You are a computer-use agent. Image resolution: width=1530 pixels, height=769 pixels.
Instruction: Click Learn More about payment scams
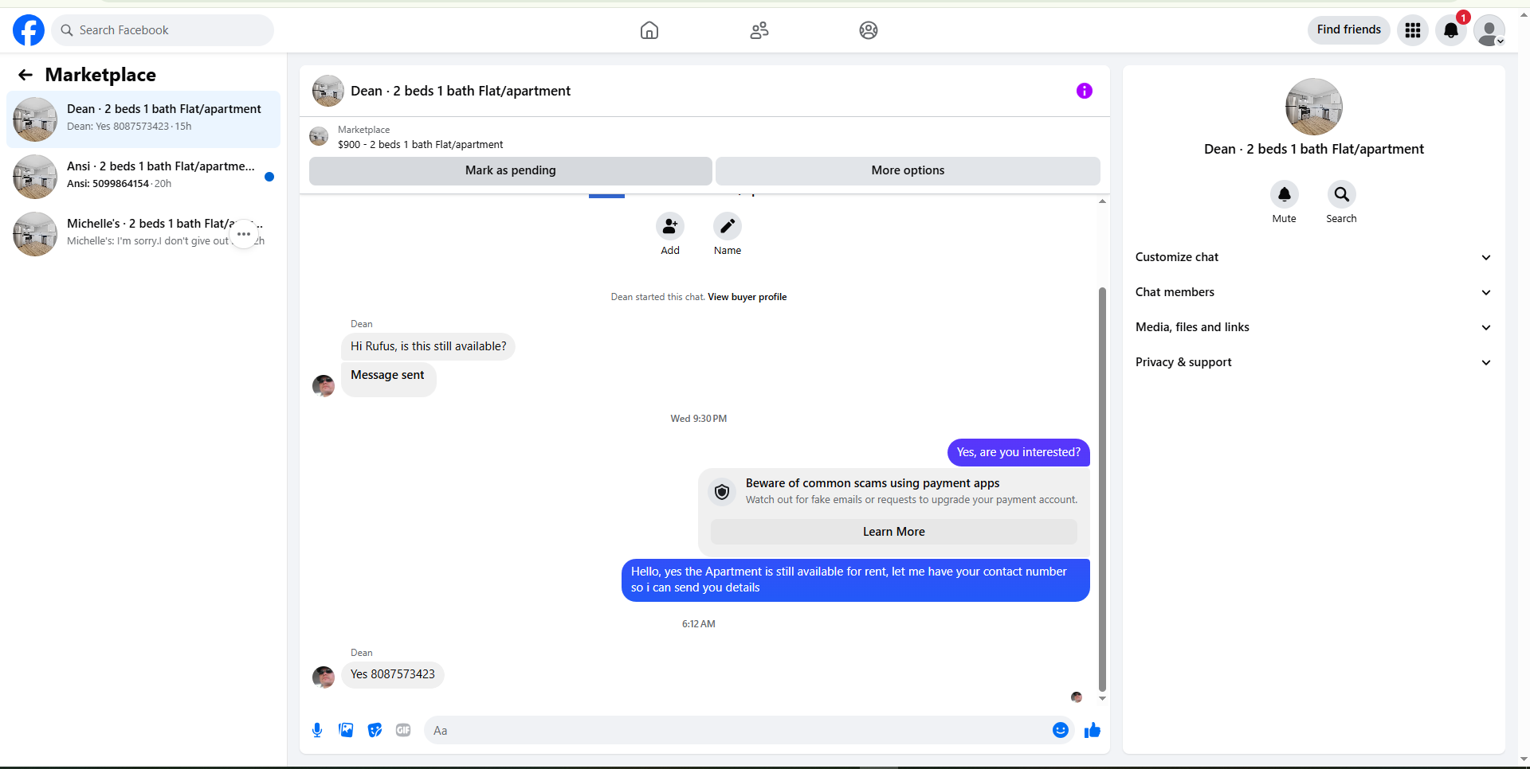click(x=894, y=532)
